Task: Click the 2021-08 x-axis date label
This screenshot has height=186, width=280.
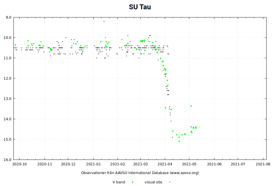Action: click(263, 164)
